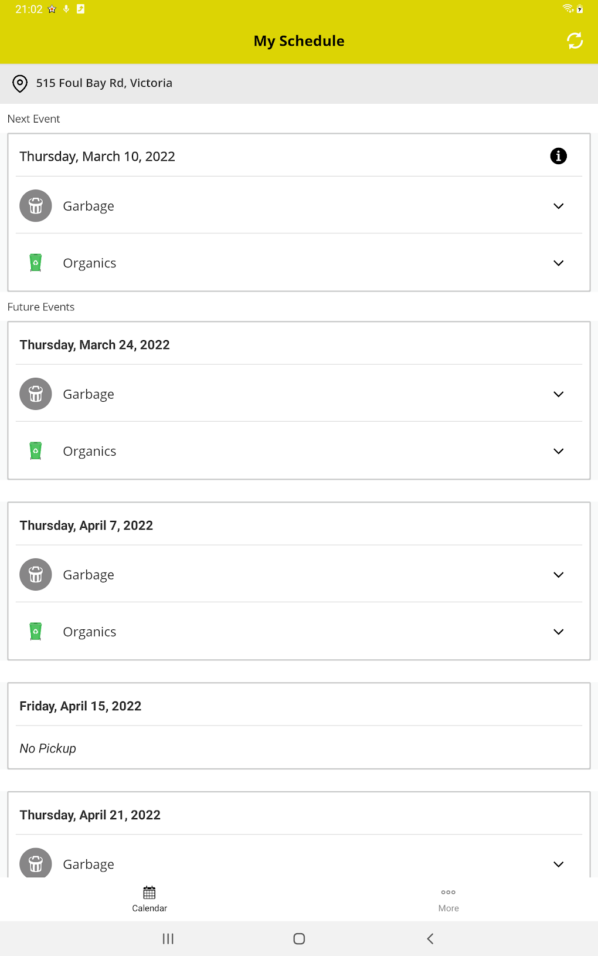The width and height of the screenshot is (598, 956).
Task: Change address 515 Foul Bay Rd
Action: pos(104,83)
